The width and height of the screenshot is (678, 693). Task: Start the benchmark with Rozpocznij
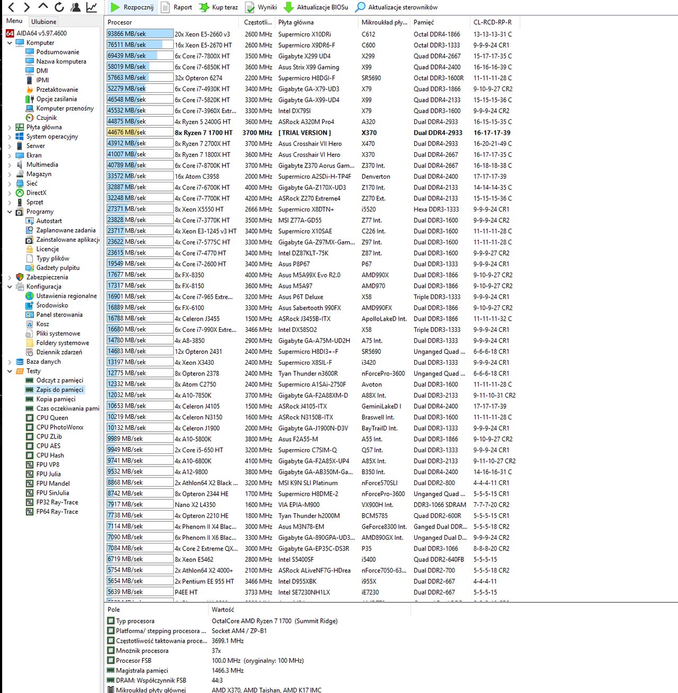click(x=132, y=7)
